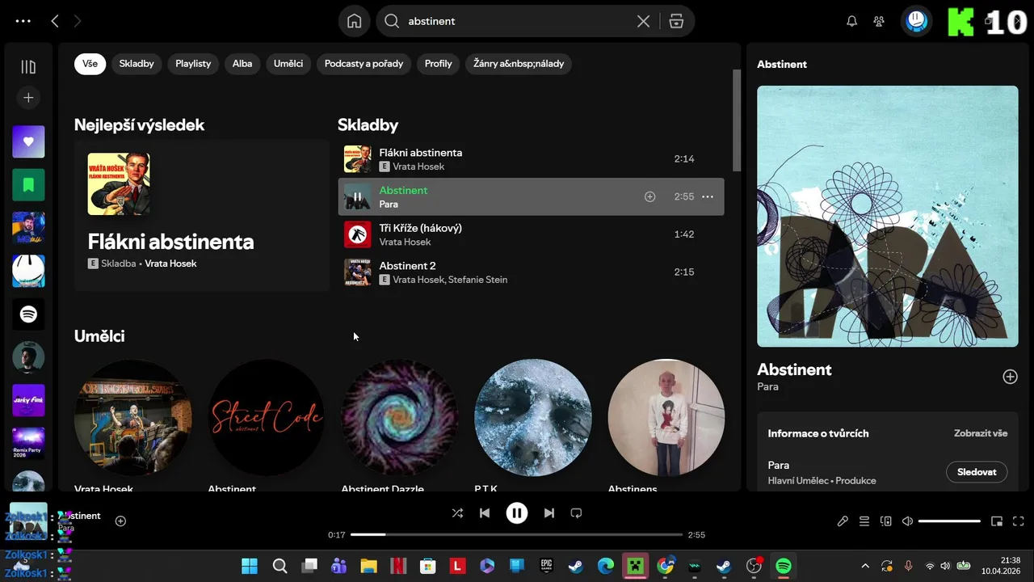Click the Para album cover in right panel
Screen dimensions: 1034x582
(x=888, y=217)
